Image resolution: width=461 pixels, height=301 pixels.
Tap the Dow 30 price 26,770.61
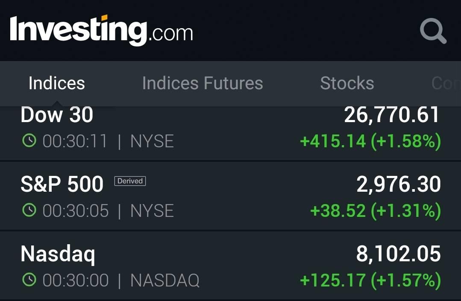(x=392, y=115)
